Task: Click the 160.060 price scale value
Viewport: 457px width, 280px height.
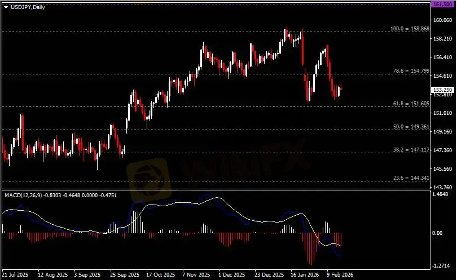Action: (442, 20)
